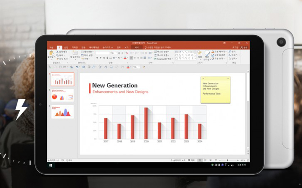The width and height of the screenshot is (302, 188).
Task: Click the Sign in (로그인) link
Action: 236,48
